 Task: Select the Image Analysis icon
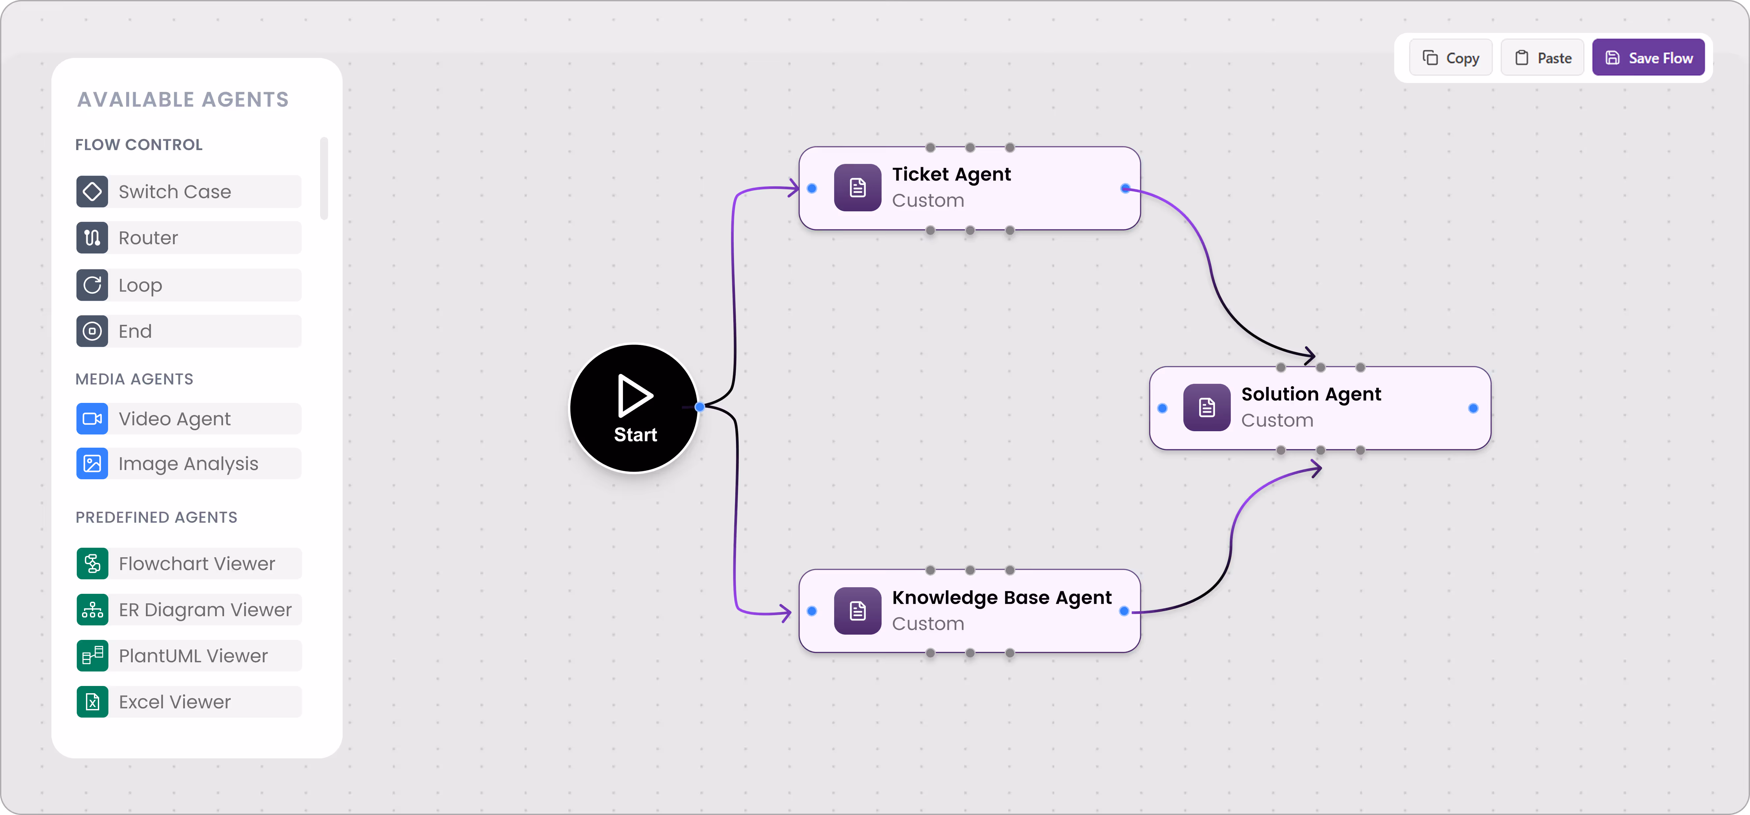coord(92,463)
